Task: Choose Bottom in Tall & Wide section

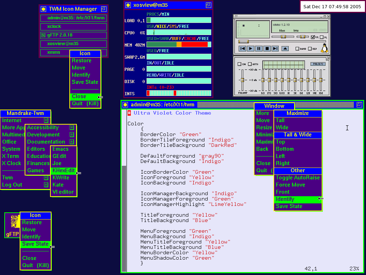Action: 298,149
